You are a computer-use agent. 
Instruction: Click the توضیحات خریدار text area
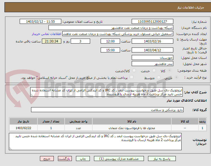[95, 142]
